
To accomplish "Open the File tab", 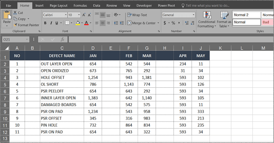I will point(8,6).
